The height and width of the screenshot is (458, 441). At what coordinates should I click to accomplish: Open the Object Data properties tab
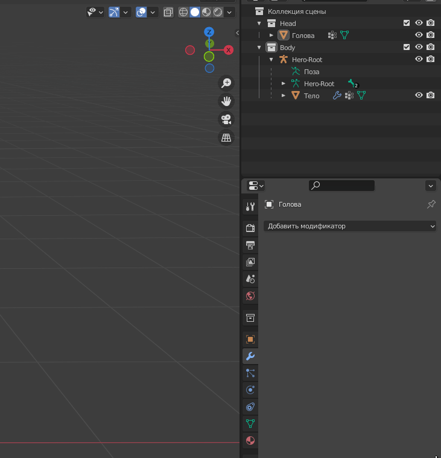250,424
